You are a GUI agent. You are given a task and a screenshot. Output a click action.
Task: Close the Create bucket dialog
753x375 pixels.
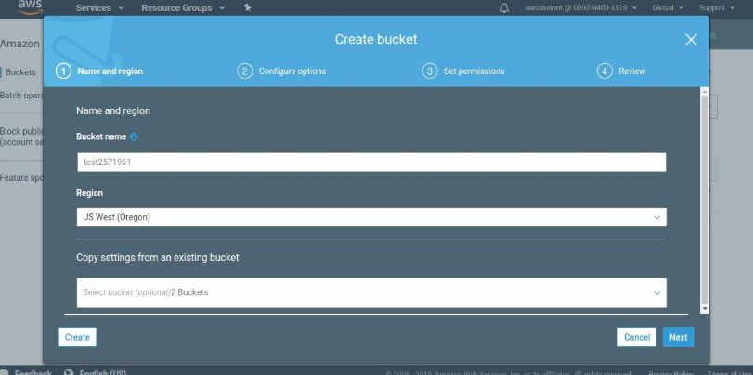(x=691, y=40)
